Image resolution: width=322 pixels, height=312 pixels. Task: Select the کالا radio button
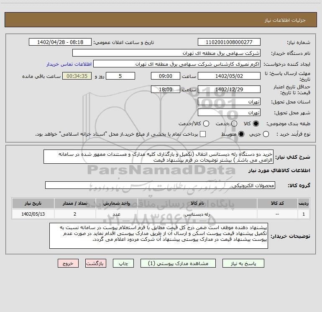tap(256, 124)
